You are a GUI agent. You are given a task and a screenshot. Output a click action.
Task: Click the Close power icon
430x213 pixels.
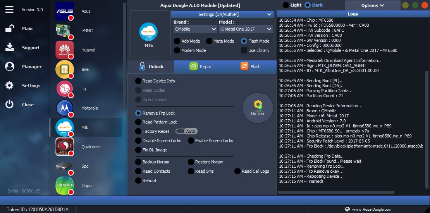point(10,105)
